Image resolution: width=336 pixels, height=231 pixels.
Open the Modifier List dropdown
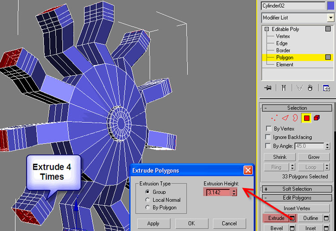[331, 18]
